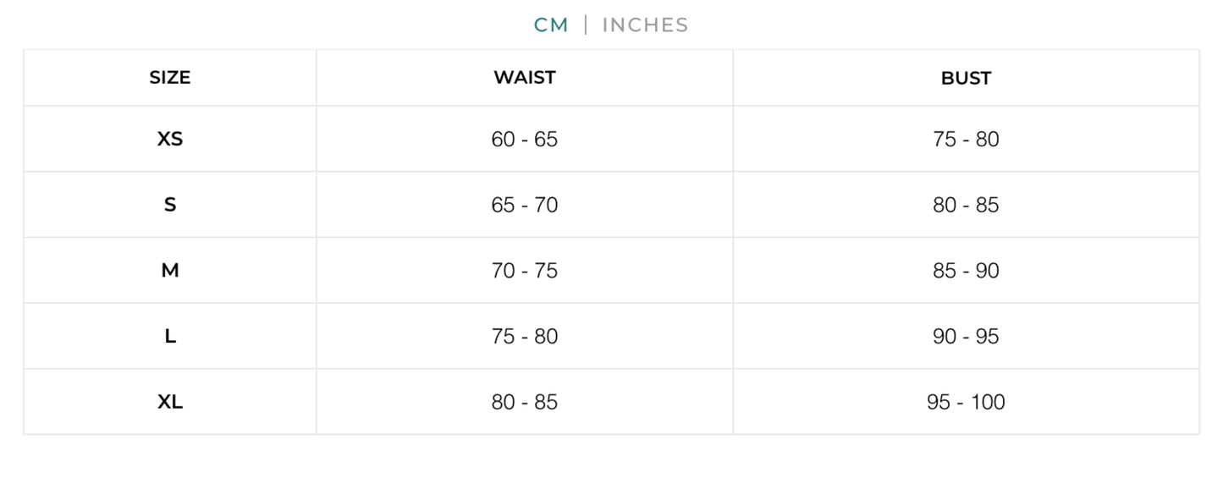Click the SIZE column header
Screen dimensions: 1223x489
tap(169, 77)
